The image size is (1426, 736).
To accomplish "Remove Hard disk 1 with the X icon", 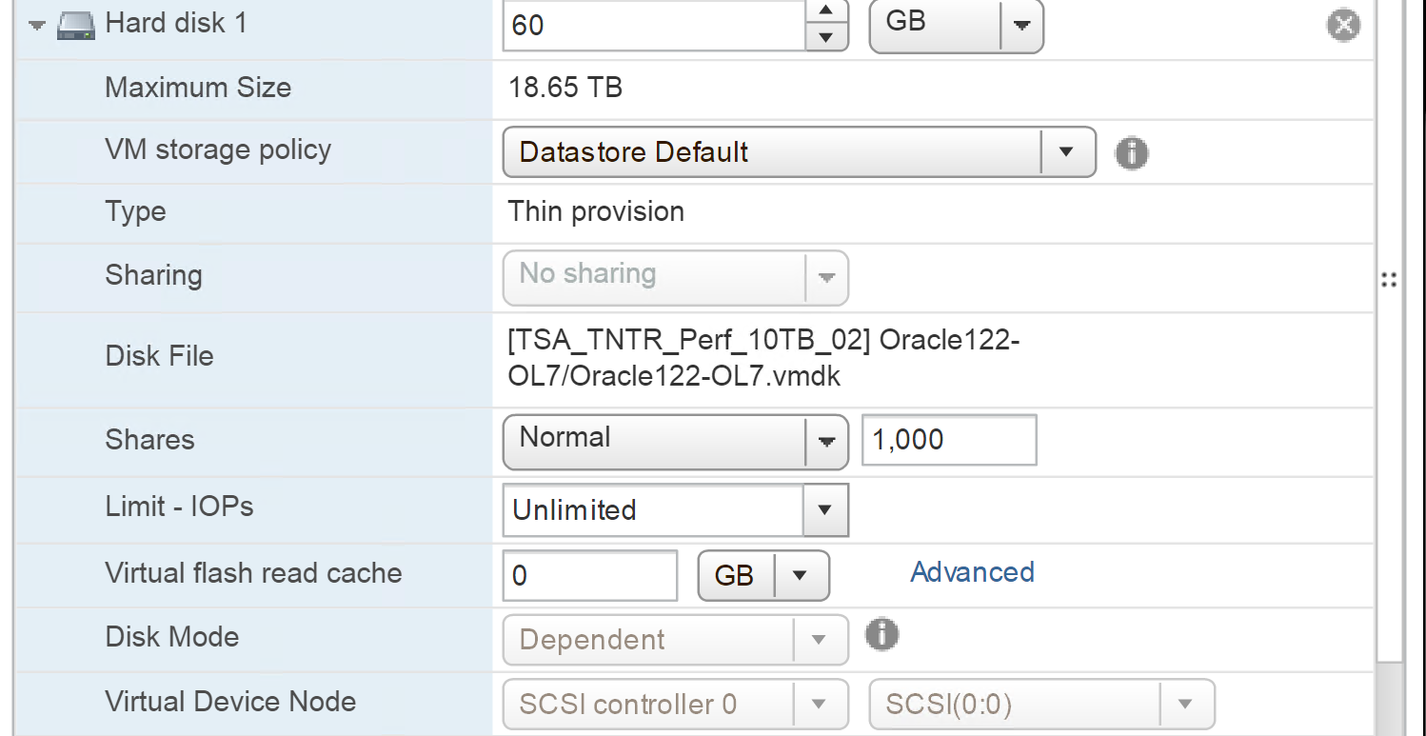I will (x=1342, y=25).
